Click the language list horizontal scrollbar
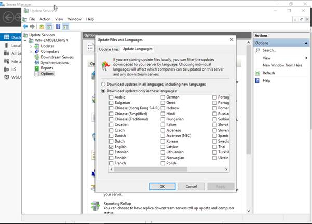Image resolution: width=312 pixels, height=224 pixels. [156, 169]
